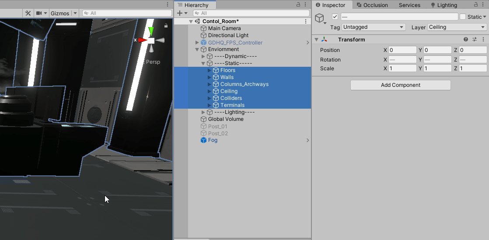Click the scene view search field
This screenshot has width=489, height=240.
click(x=127, y=13)
